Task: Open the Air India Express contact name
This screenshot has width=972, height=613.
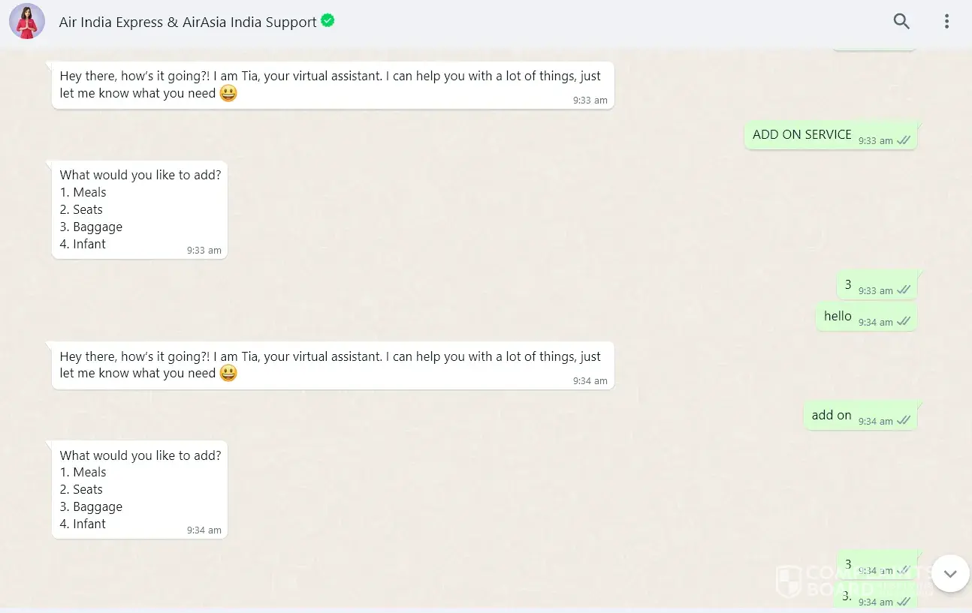Action: pos(188,23)
